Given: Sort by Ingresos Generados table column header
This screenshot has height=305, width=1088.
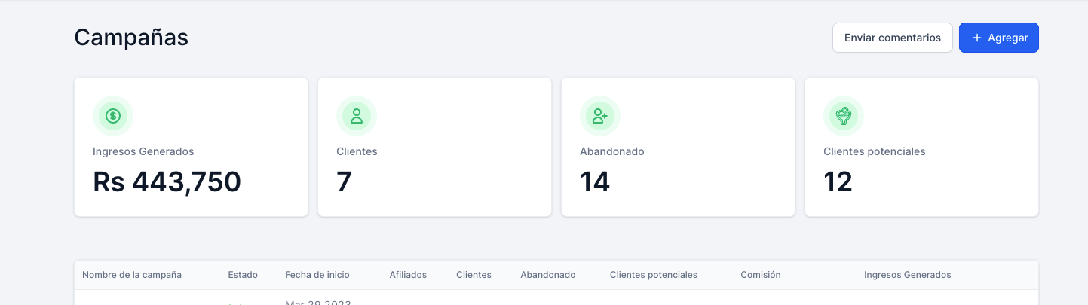Looking at the screenshot, I should (x=907, y=275).
